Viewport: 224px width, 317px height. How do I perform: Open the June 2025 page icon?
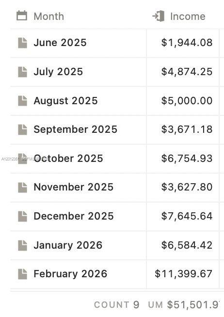point(22,43)
